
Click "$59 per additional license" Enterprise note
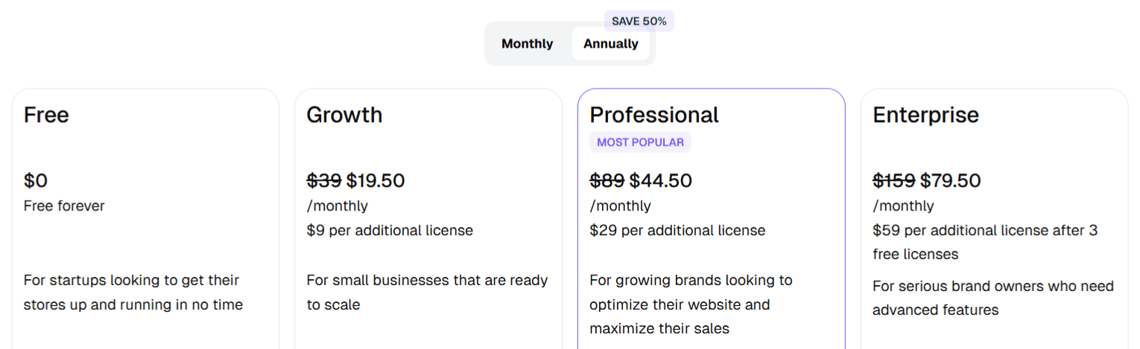[x=985, y=231]
